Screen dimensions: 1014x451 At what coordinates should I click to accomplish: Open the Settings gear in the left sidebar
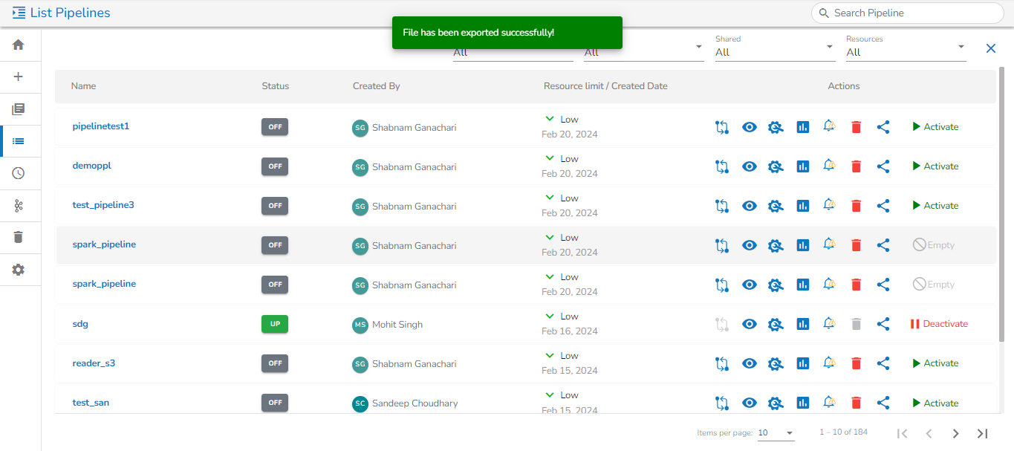[19, 270]
